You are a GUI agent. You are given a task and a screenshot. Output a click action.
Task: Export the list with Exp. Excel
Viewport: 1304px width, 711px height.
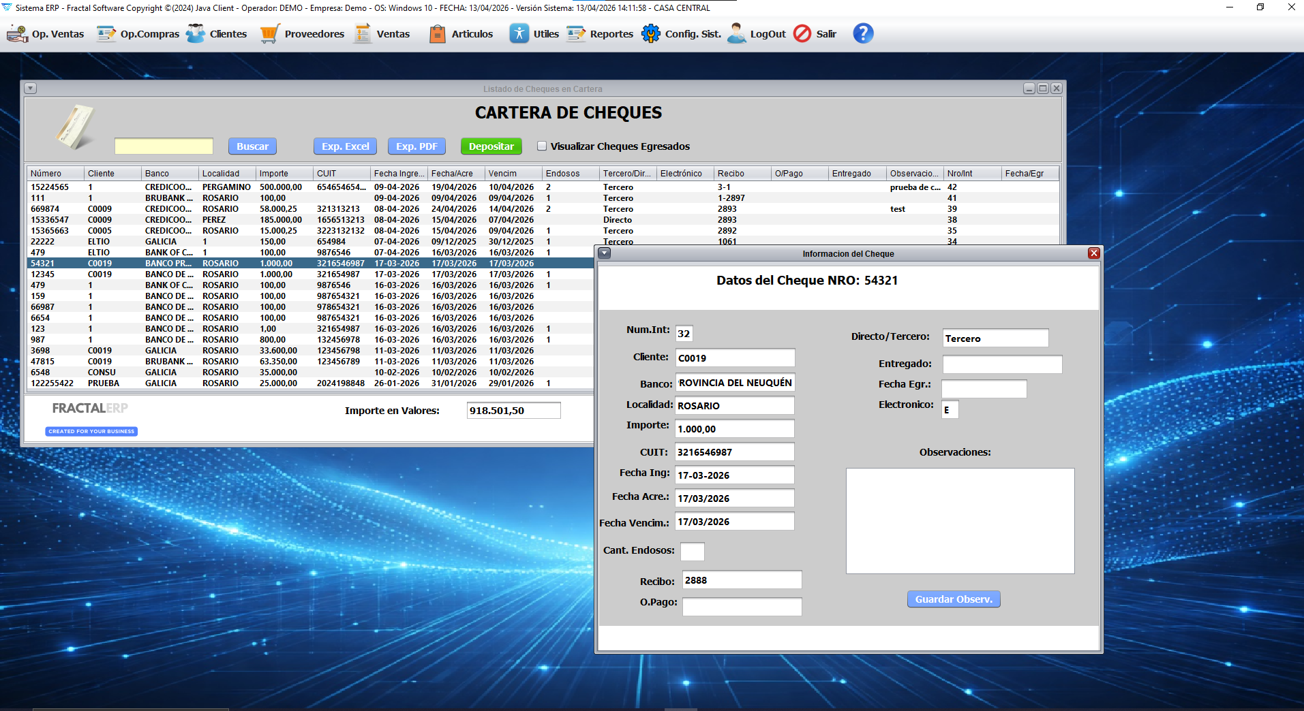click(x=346, y=146)
